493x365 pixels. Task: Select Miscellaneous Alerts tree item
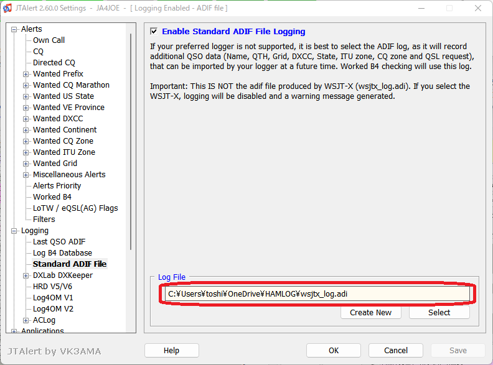(69, 175)
